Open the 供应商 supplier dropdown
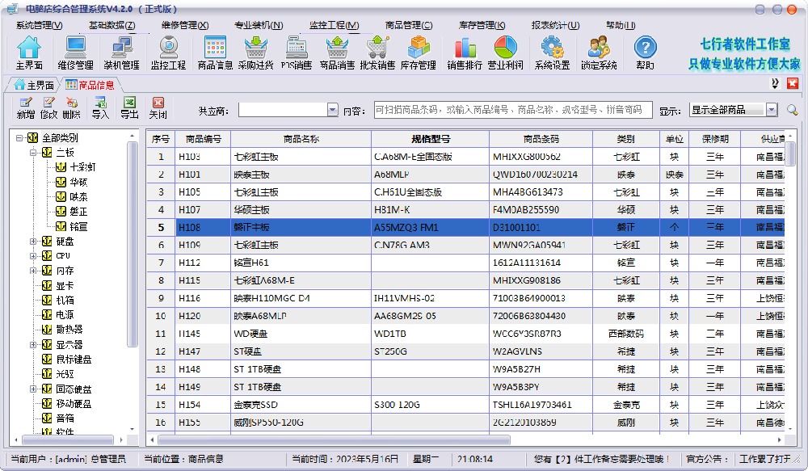 (332, 110)
